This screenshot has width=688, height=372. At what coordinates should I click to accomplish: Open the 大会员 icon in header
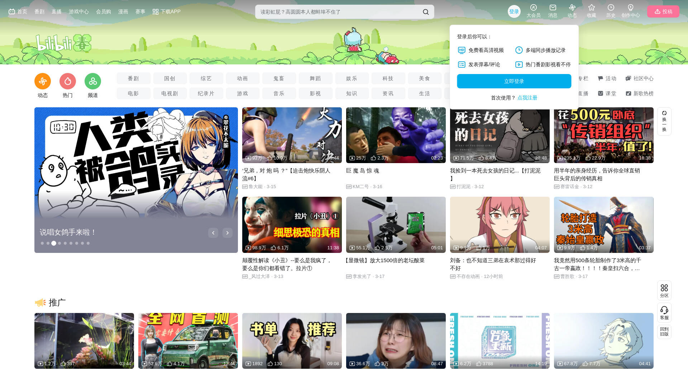point(534,8)
